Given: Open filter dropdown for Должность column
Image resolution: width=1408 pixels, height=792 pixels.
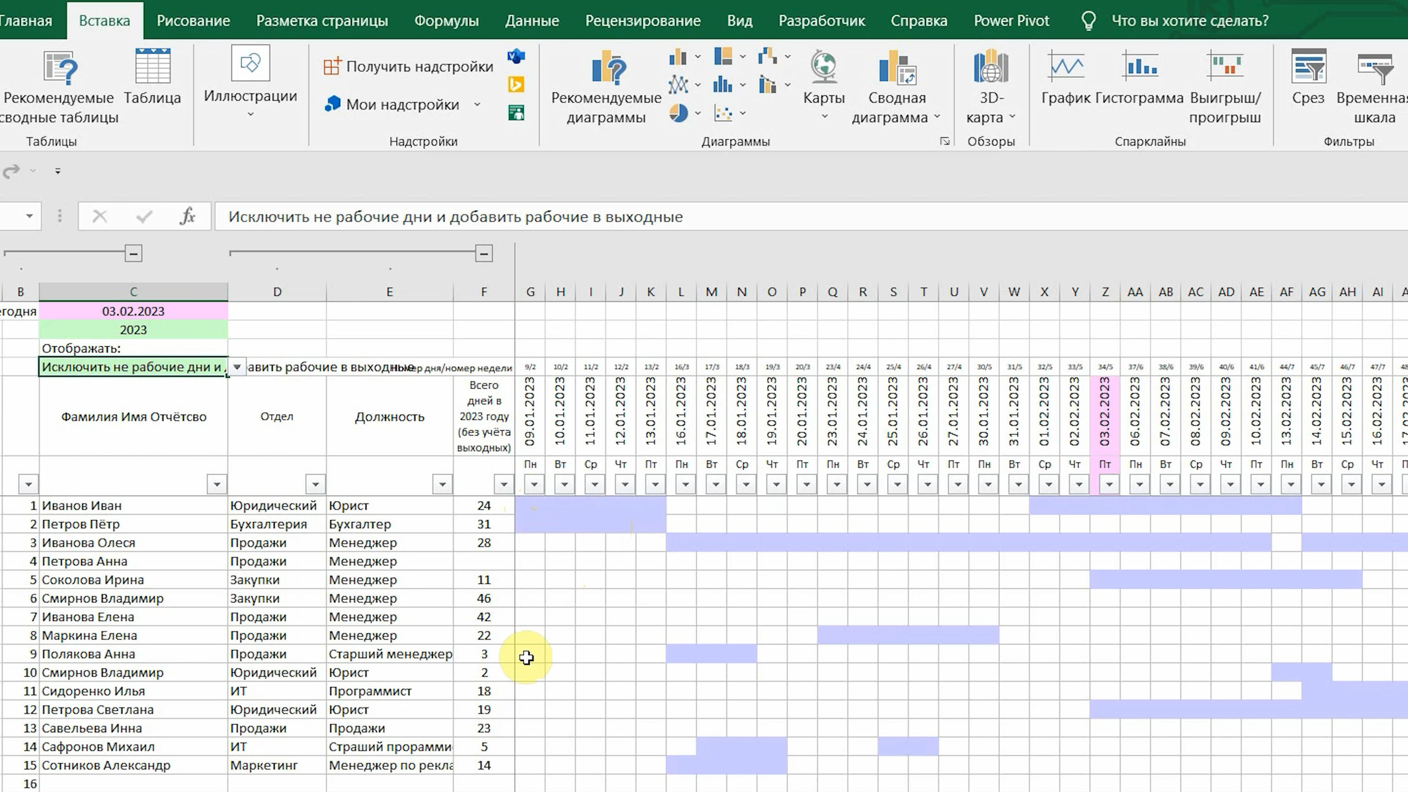Looking at the screenshot, I should click(442, 484).
